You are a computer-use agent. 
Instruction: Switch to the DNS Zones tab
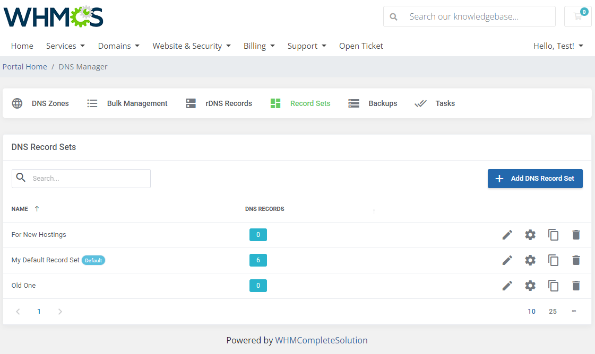[40, 103]
